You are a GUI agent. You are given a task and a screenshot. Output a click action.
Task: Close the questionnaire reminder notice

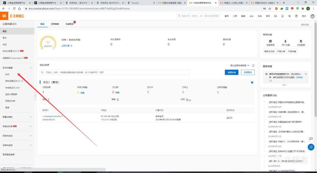click(x=306, y=74)
